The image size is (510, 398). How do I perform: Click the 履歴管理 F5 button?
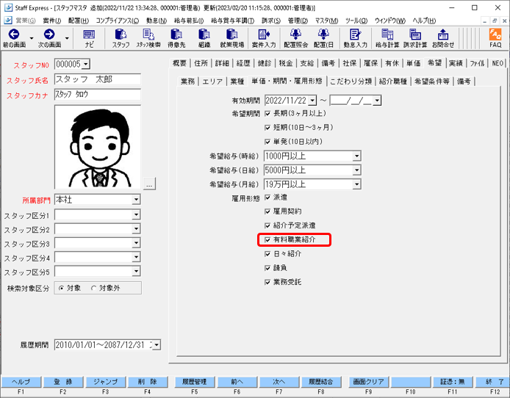click(x=195, y=382)
